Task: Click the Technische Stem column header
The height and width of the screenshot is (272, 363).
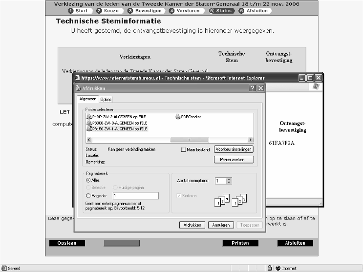Action: pos(232,57)
